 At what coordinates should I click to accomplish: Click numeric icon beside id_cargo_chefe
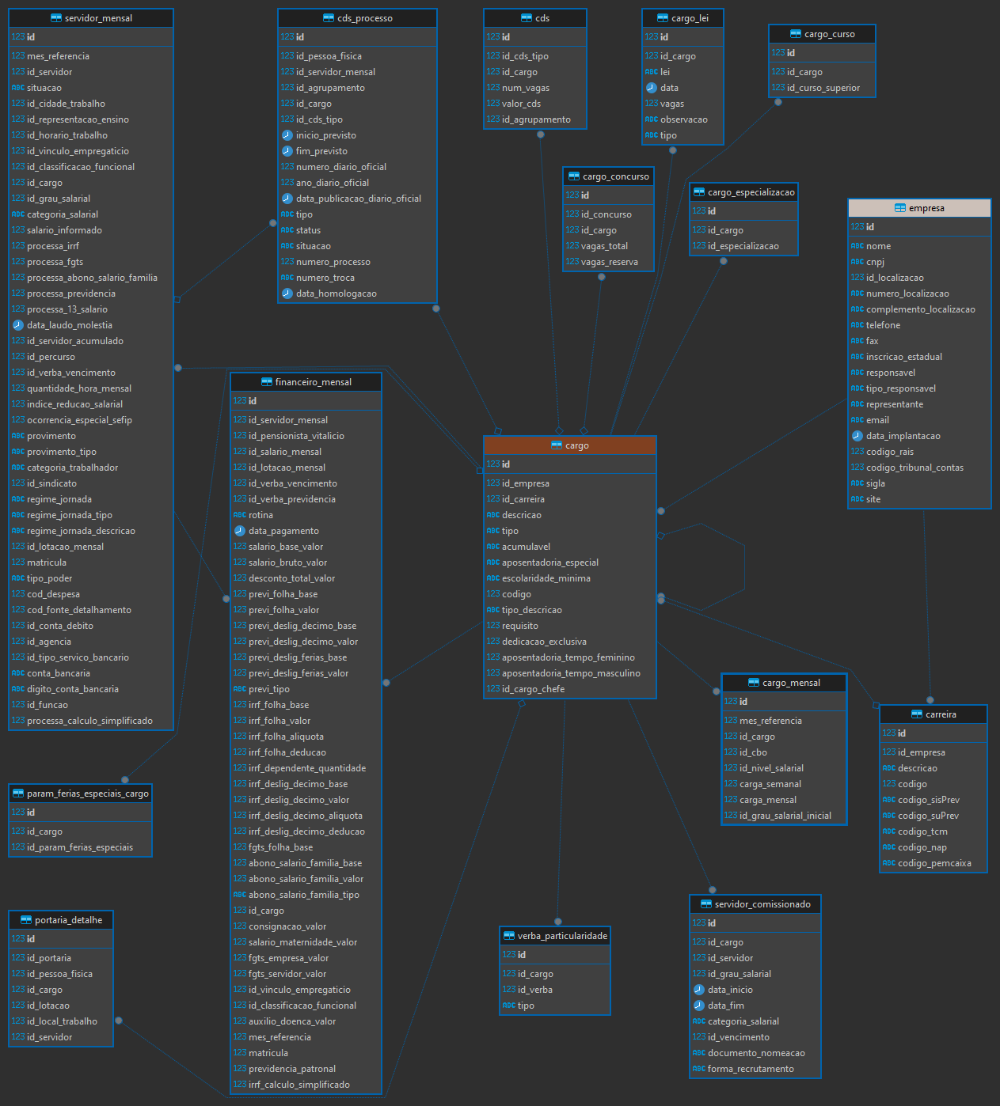[493, 689]
